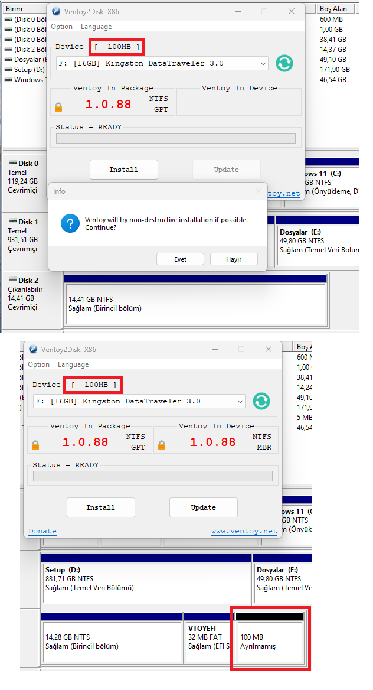Select the Setup (D:) volume icon in the list
This screenshot has width=373, height=690.
(8, 70)
